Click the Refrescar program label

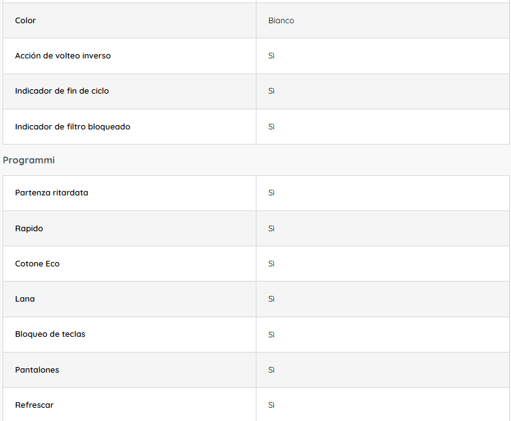(35, 405)
